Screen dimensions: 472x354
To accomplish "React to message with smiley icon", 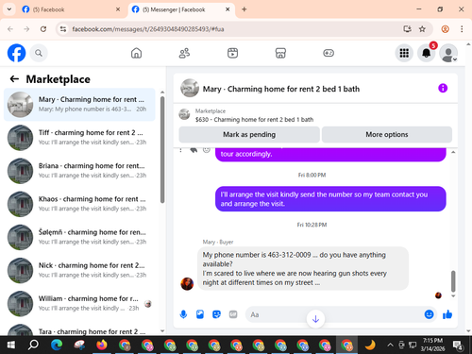I will tap(207, 149).
